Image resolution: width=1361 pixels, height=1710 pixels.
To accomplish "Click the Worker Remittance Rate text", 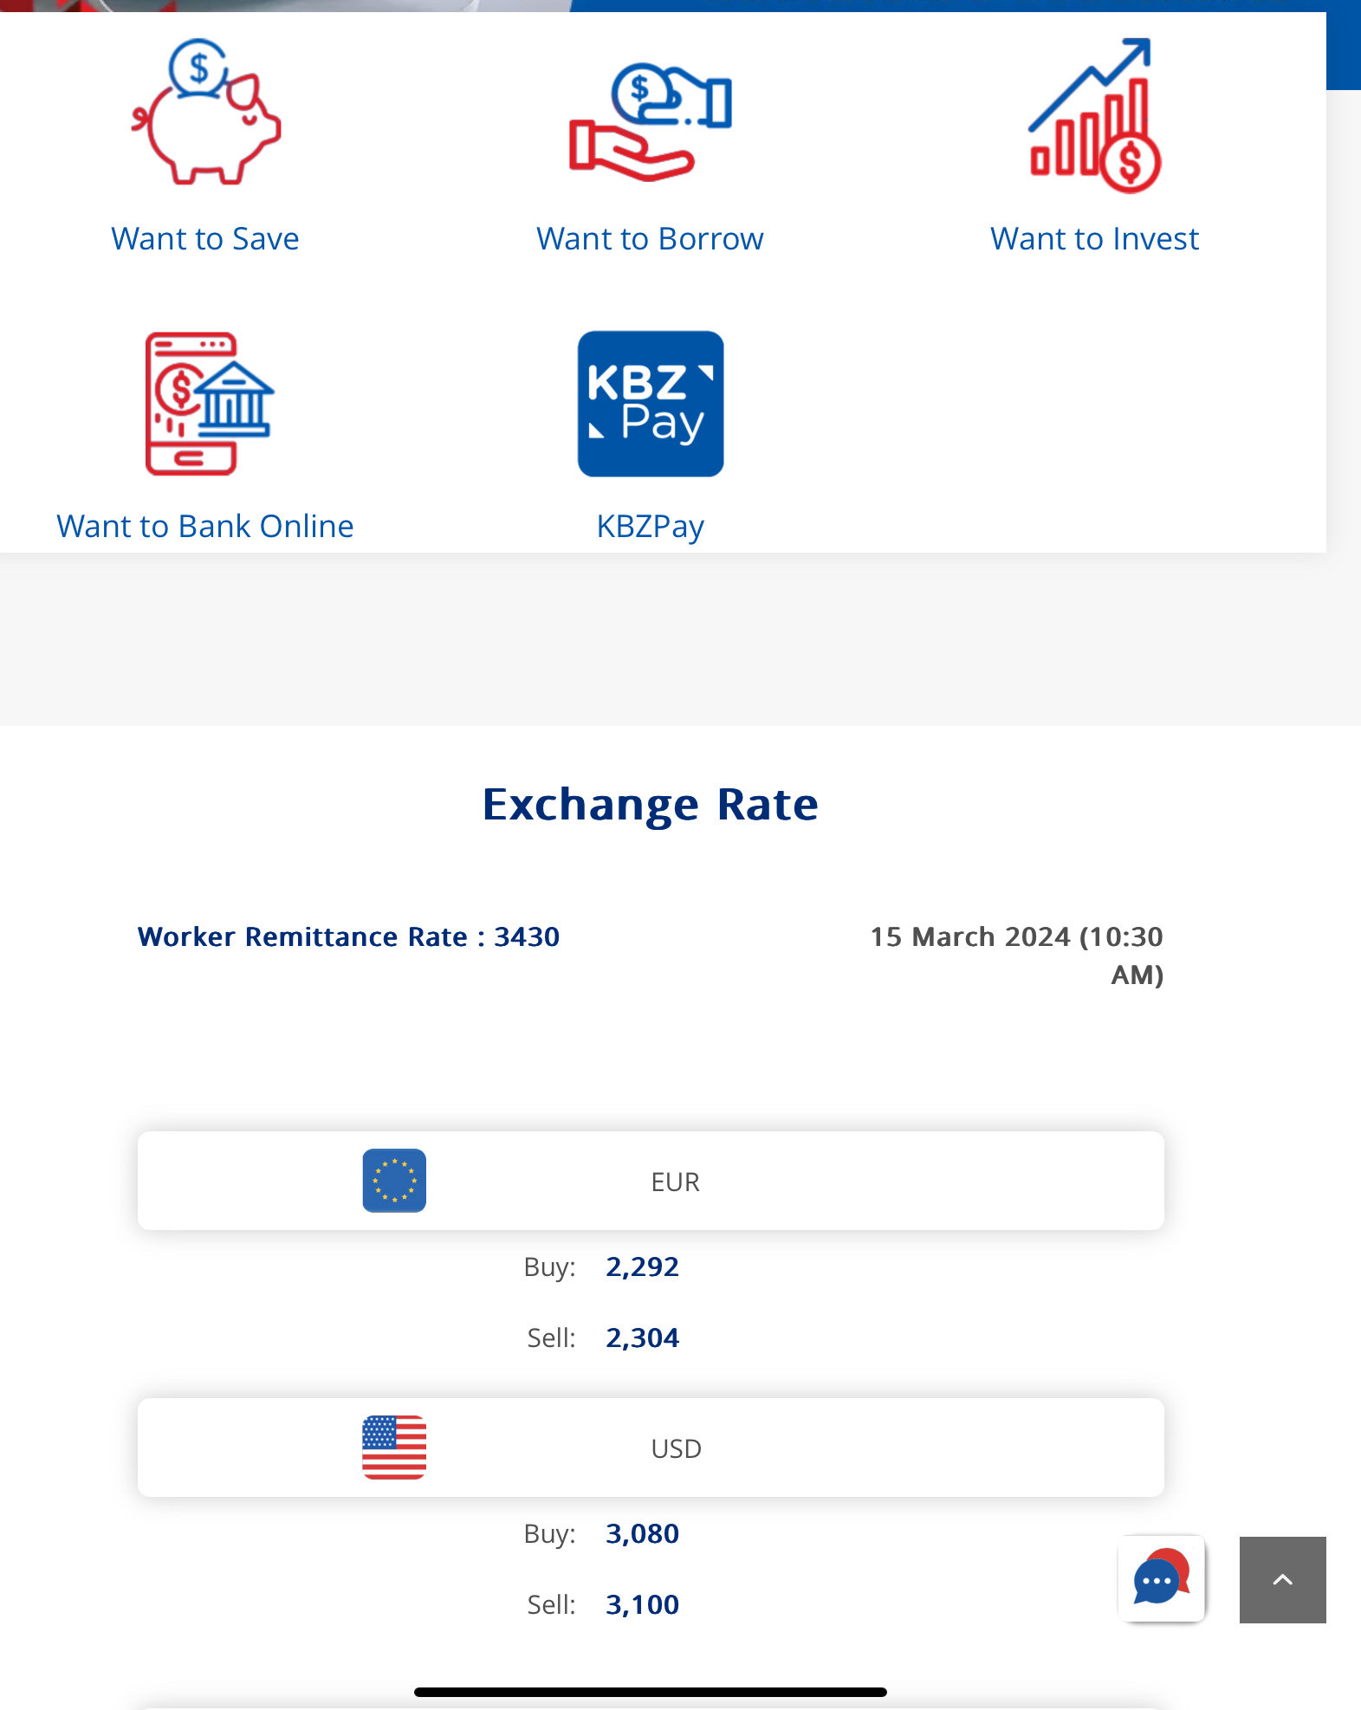I will pos(348,937).
